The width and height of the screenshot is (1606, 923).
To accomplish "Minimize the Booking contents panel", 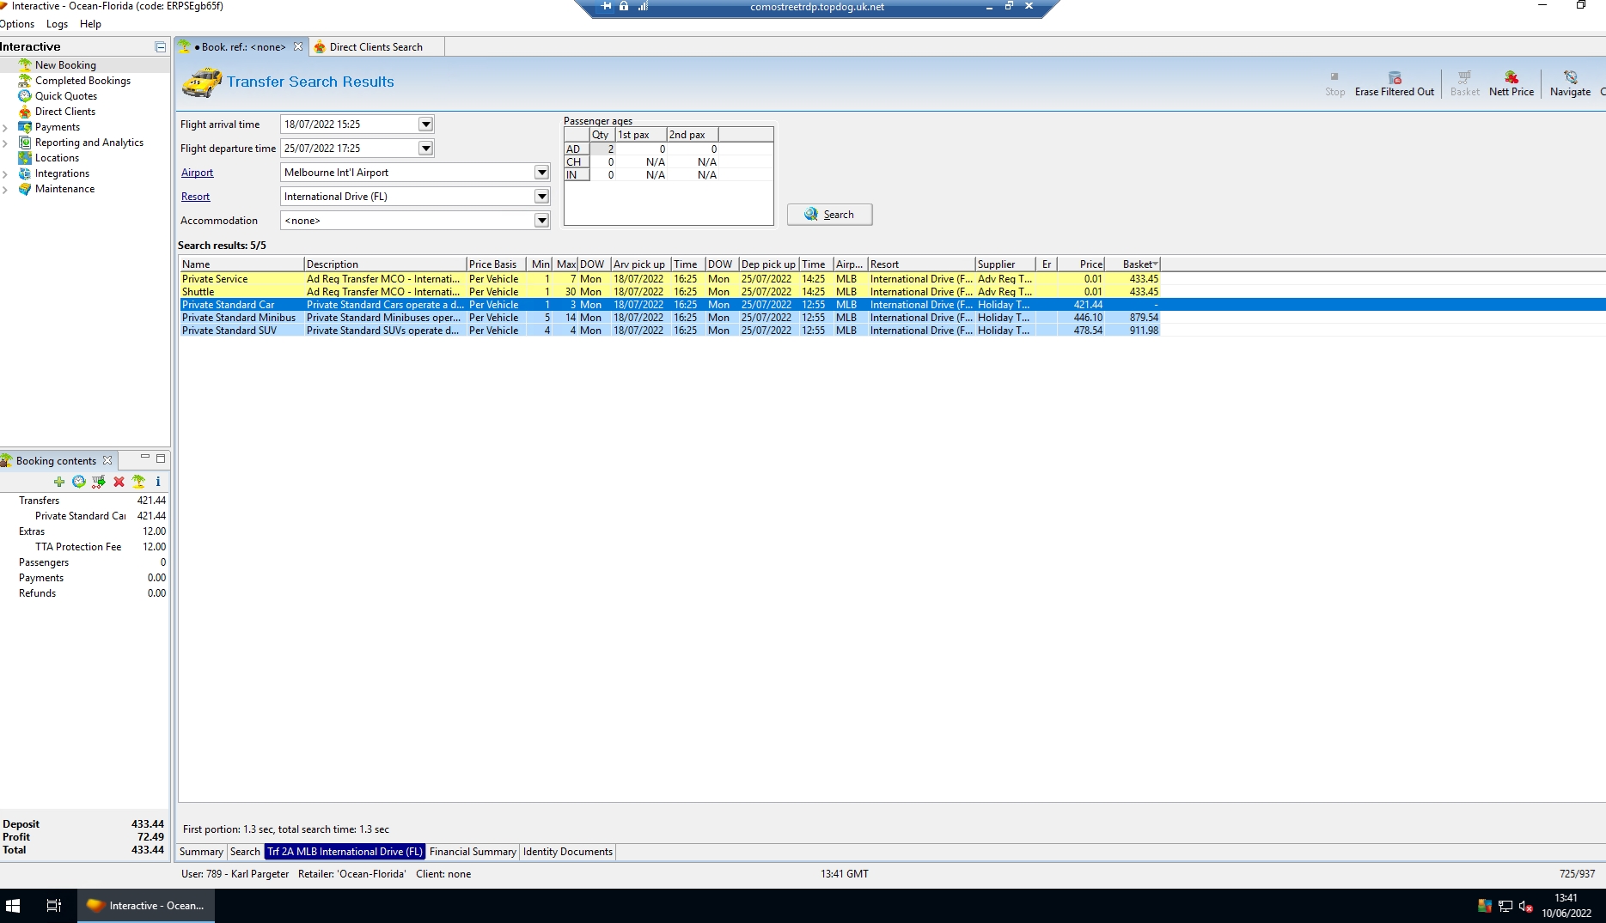I will click(x=145, y=458).
